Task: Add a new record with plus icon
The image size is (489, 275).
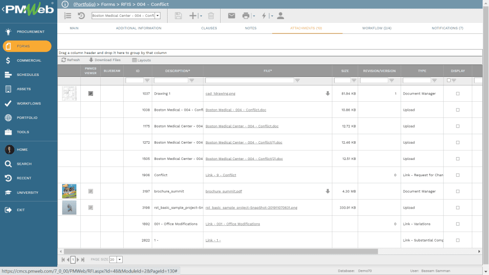Action: pyautogui.click(x=193, y=16)
